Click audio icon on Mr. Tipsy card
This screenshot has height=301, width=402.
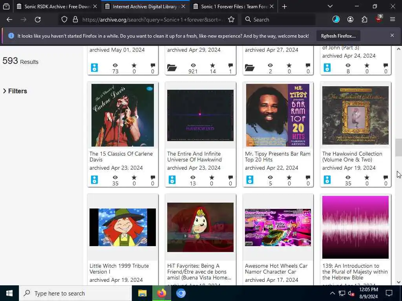coord(250,180)
